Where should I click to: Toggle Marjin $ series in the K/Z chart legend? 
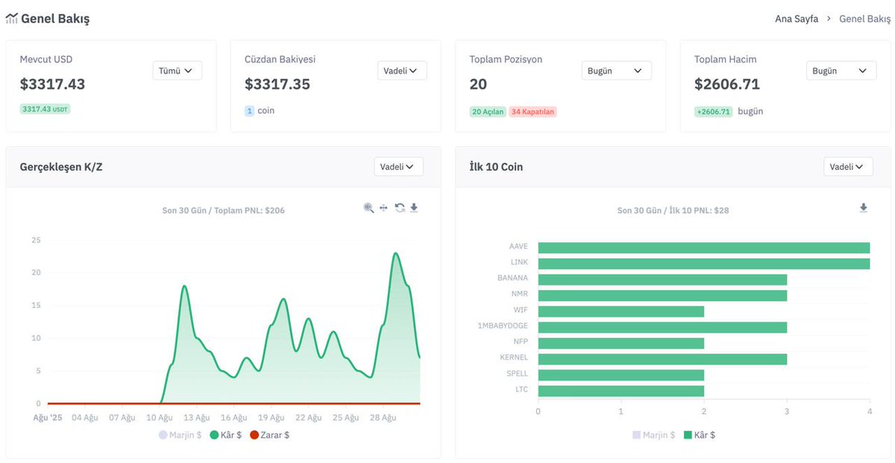tap(180, 435)
